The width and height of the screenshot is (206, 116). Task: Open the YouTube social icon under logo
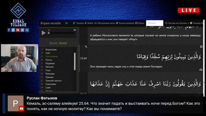pyautogui.click(x=18, y=30)
